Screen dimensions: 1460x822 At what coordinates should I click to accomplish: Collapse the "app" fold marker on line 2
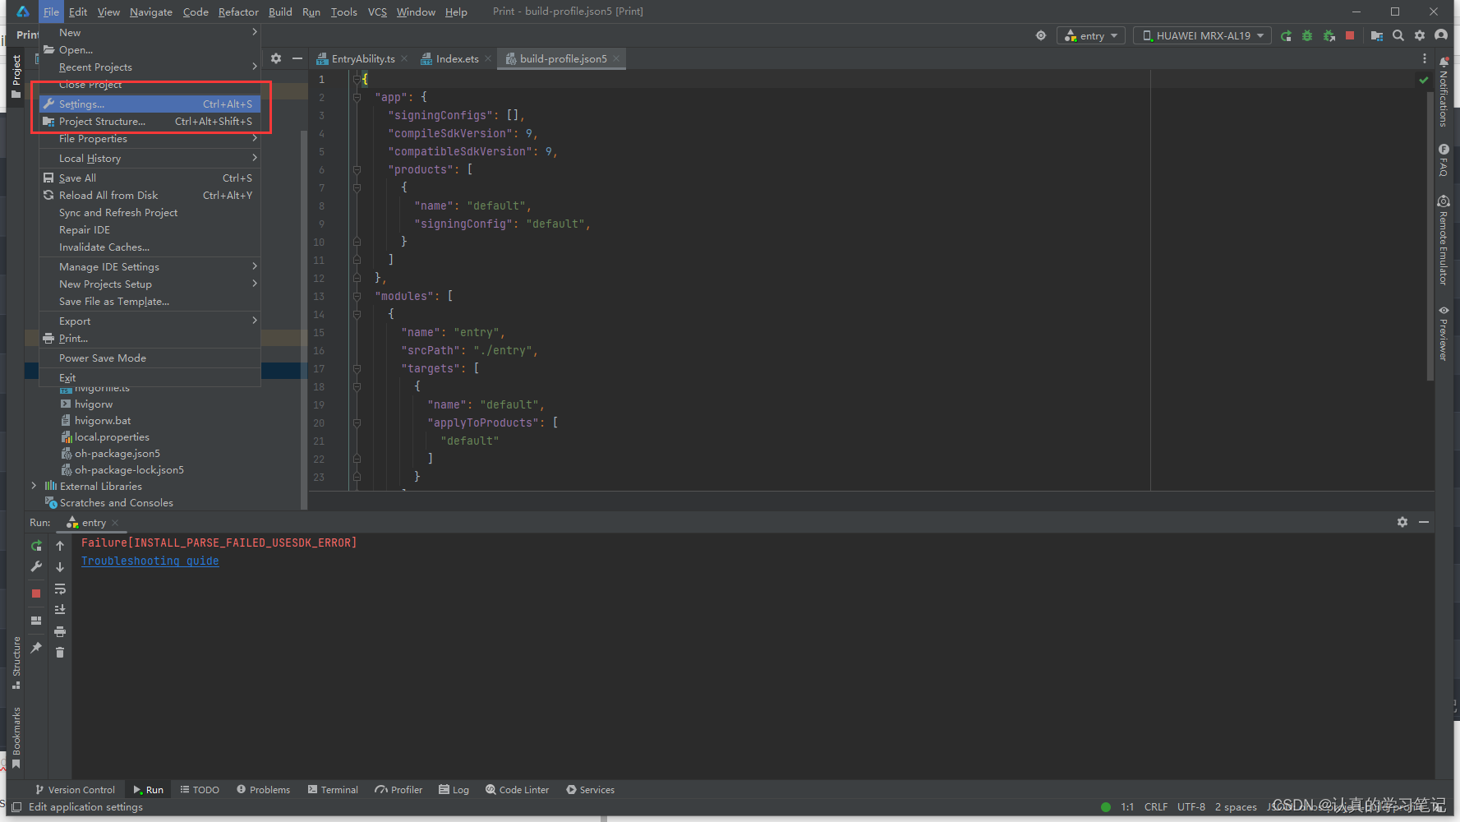[x=357, y=97]
